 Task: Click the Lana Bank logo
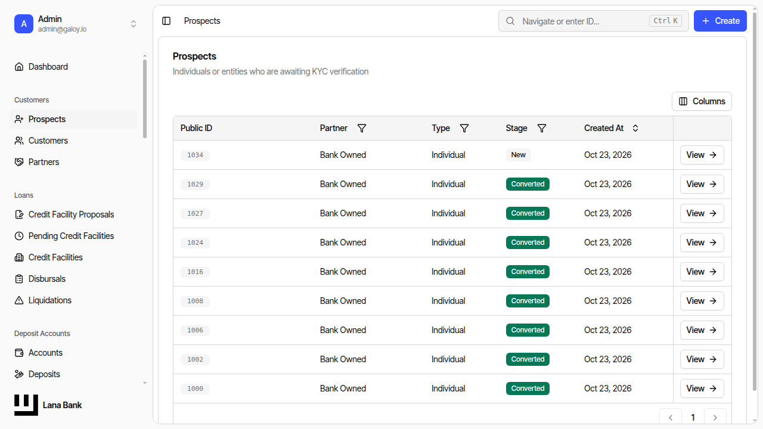tap(26, 405)
